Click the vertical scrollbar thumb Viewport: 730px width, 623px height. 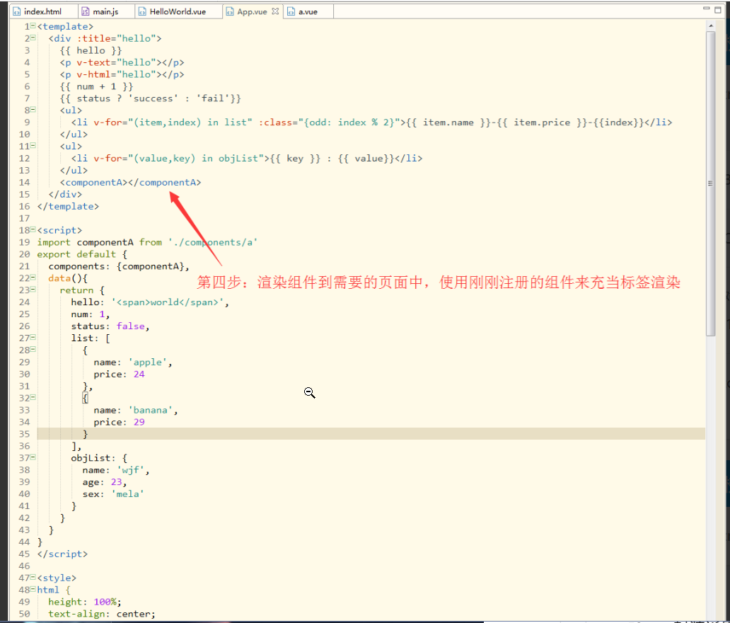(710, 183)
